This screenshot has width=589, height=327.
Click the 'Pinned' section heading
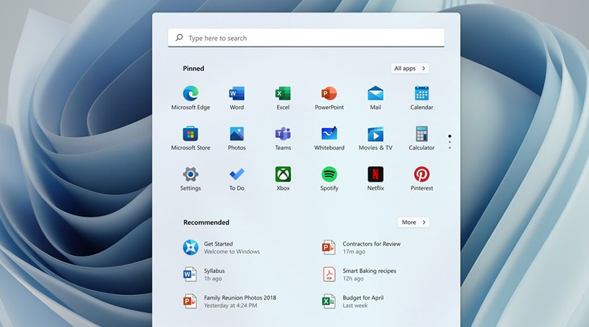(194, 68)
